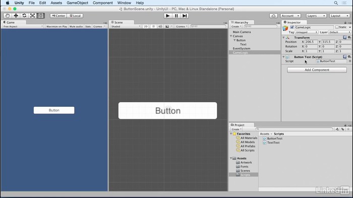This screenshot has height=198, width=353.
Task: Open the cloud services icon
Action: [273, 16]
